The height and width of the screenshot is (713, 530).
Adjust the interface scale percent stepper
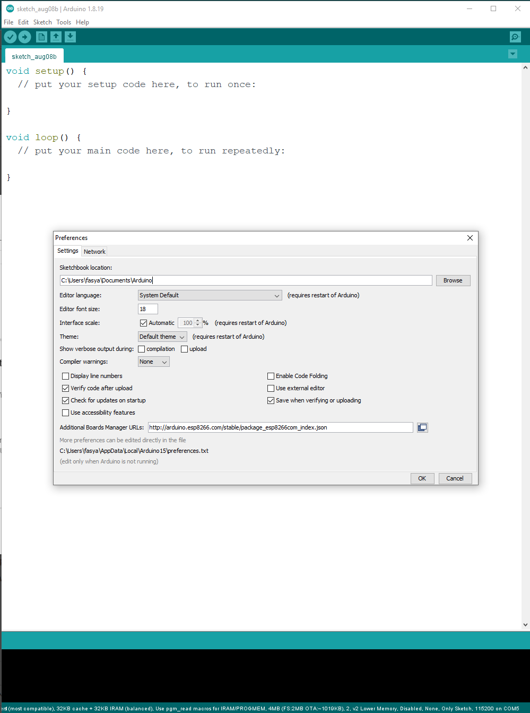[x=198, y=323]
